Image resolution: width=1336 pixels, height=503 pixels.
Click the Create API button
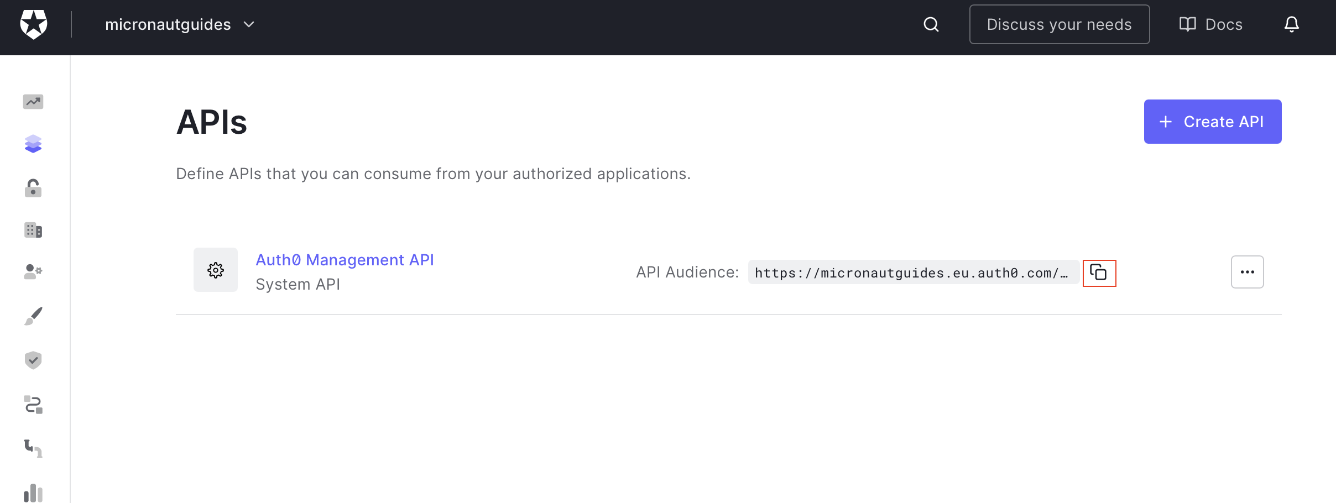1213,122
